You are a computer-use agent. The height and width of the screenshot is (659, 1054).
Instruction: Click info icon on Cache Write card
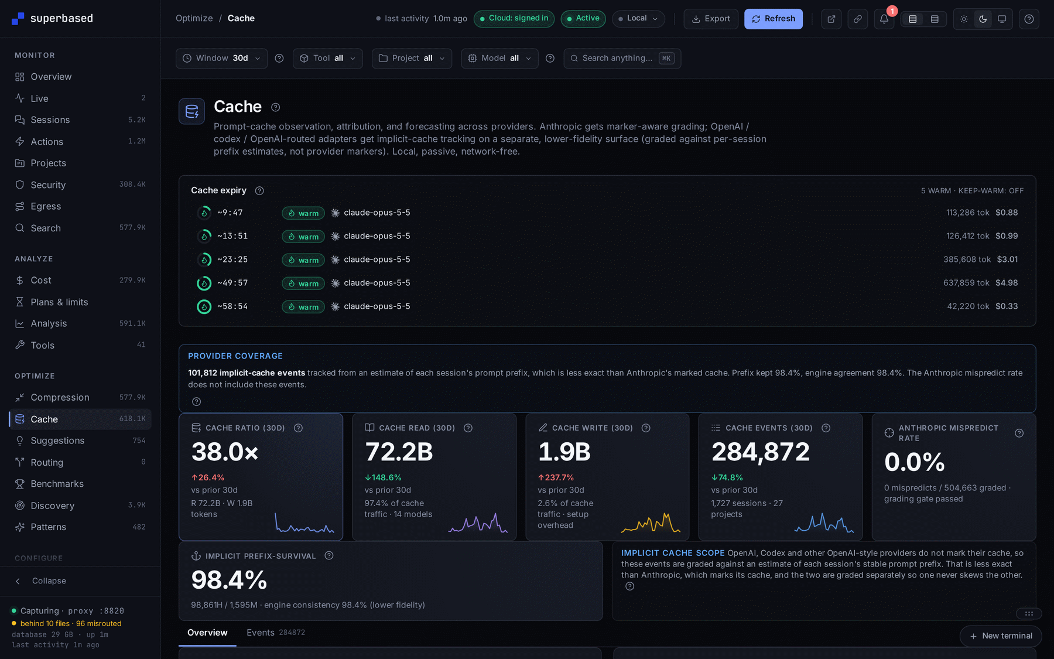pyautogui.click(x=646, y=428)
